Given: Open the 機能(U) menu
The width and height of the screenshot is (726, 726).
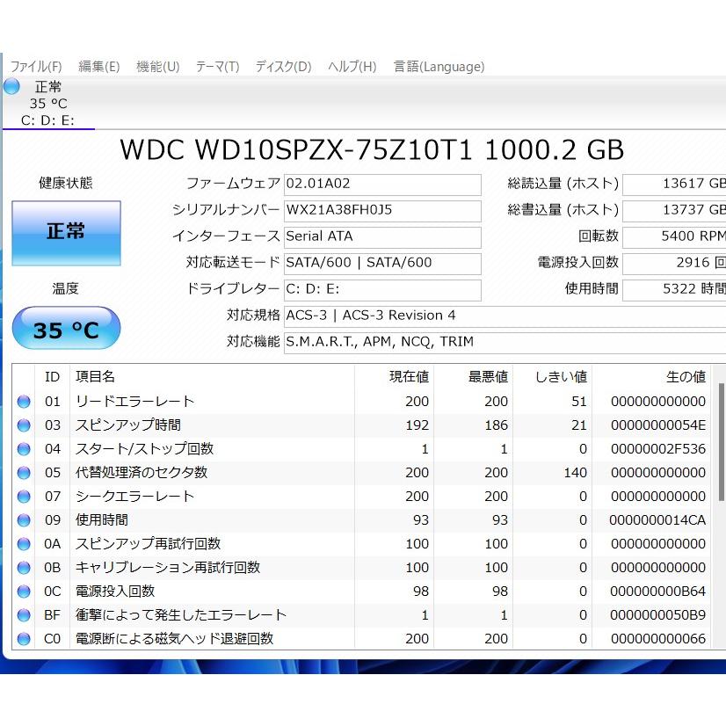Looking at the screenshot, I should coord(157,66).
